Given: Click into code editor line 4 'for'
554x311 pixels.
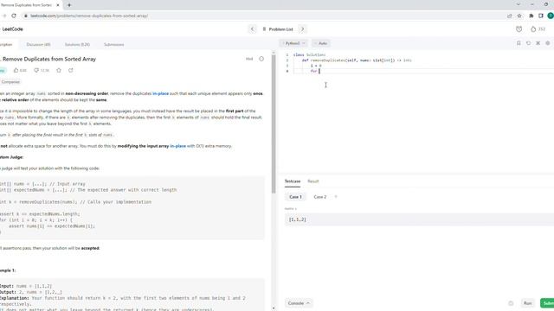Looking at the screenshot, I should [313, 71].
